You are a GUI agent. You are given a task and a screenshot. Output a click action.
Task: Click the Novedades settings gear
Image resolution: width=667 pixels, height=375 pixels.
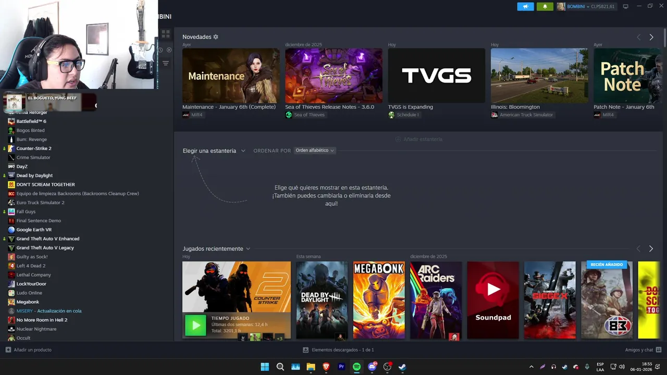[x=216, y=37]
